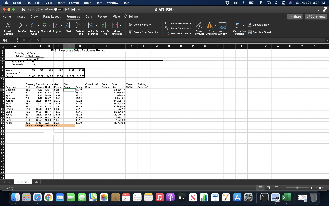Switch to Page Break Preview icon
329x206 pixels.
(277, 188)
